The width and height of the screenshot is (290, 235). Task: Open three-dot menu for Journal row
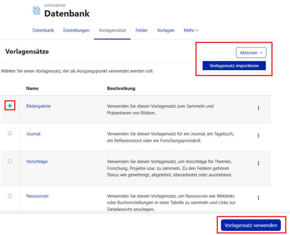pos(258,136)
